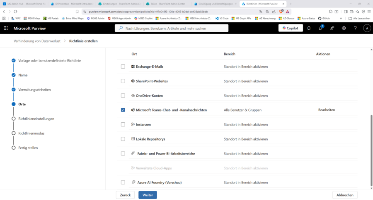Viewport: 373px width, 200px height.
Task: Enable the Azure AI Foundry (Vorschau) checkbox
Action: point(123,182)
